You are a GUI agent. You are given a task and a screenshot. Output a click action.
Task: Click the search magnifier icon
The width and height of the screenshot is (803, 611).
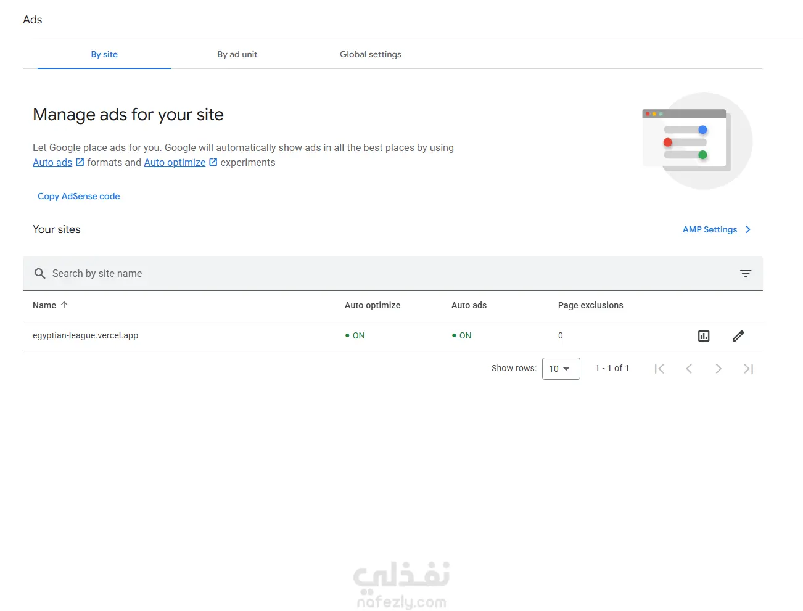coord(40,274)
